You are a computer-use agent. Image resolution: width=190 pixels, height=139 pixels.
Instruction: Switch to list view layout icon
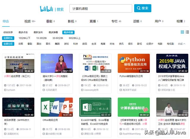point(187,32)
